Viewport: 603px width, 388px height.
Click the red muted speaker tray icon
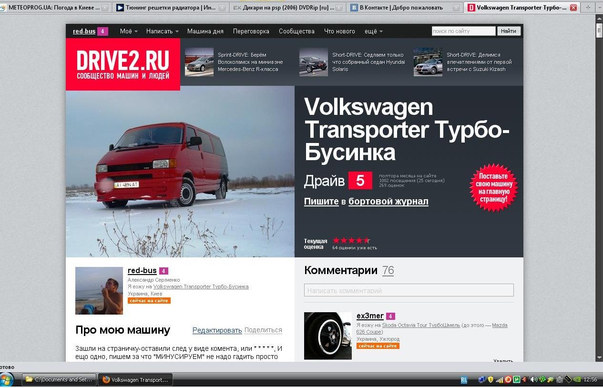pyautogui.click(x=525, y=379)
